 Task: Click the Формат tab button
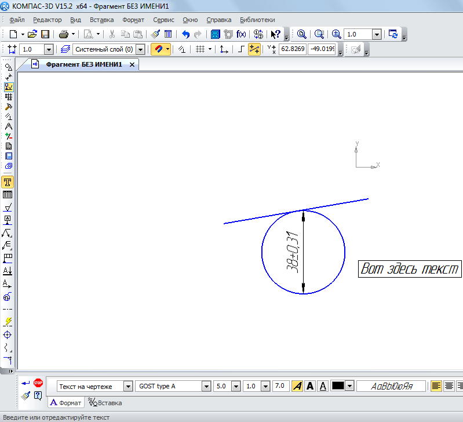65,402
